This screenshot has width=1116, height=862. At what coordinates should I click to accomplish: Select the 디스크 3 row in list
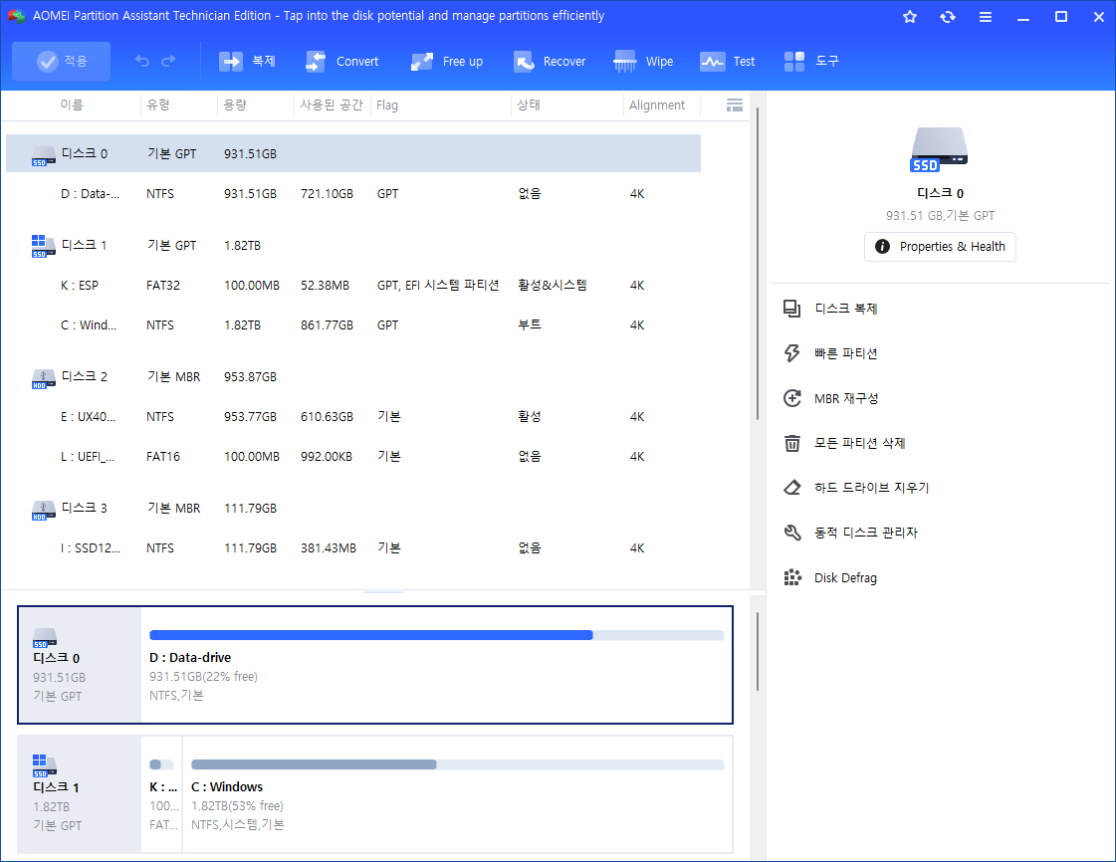pyautogui.click(x=353, y=508)
